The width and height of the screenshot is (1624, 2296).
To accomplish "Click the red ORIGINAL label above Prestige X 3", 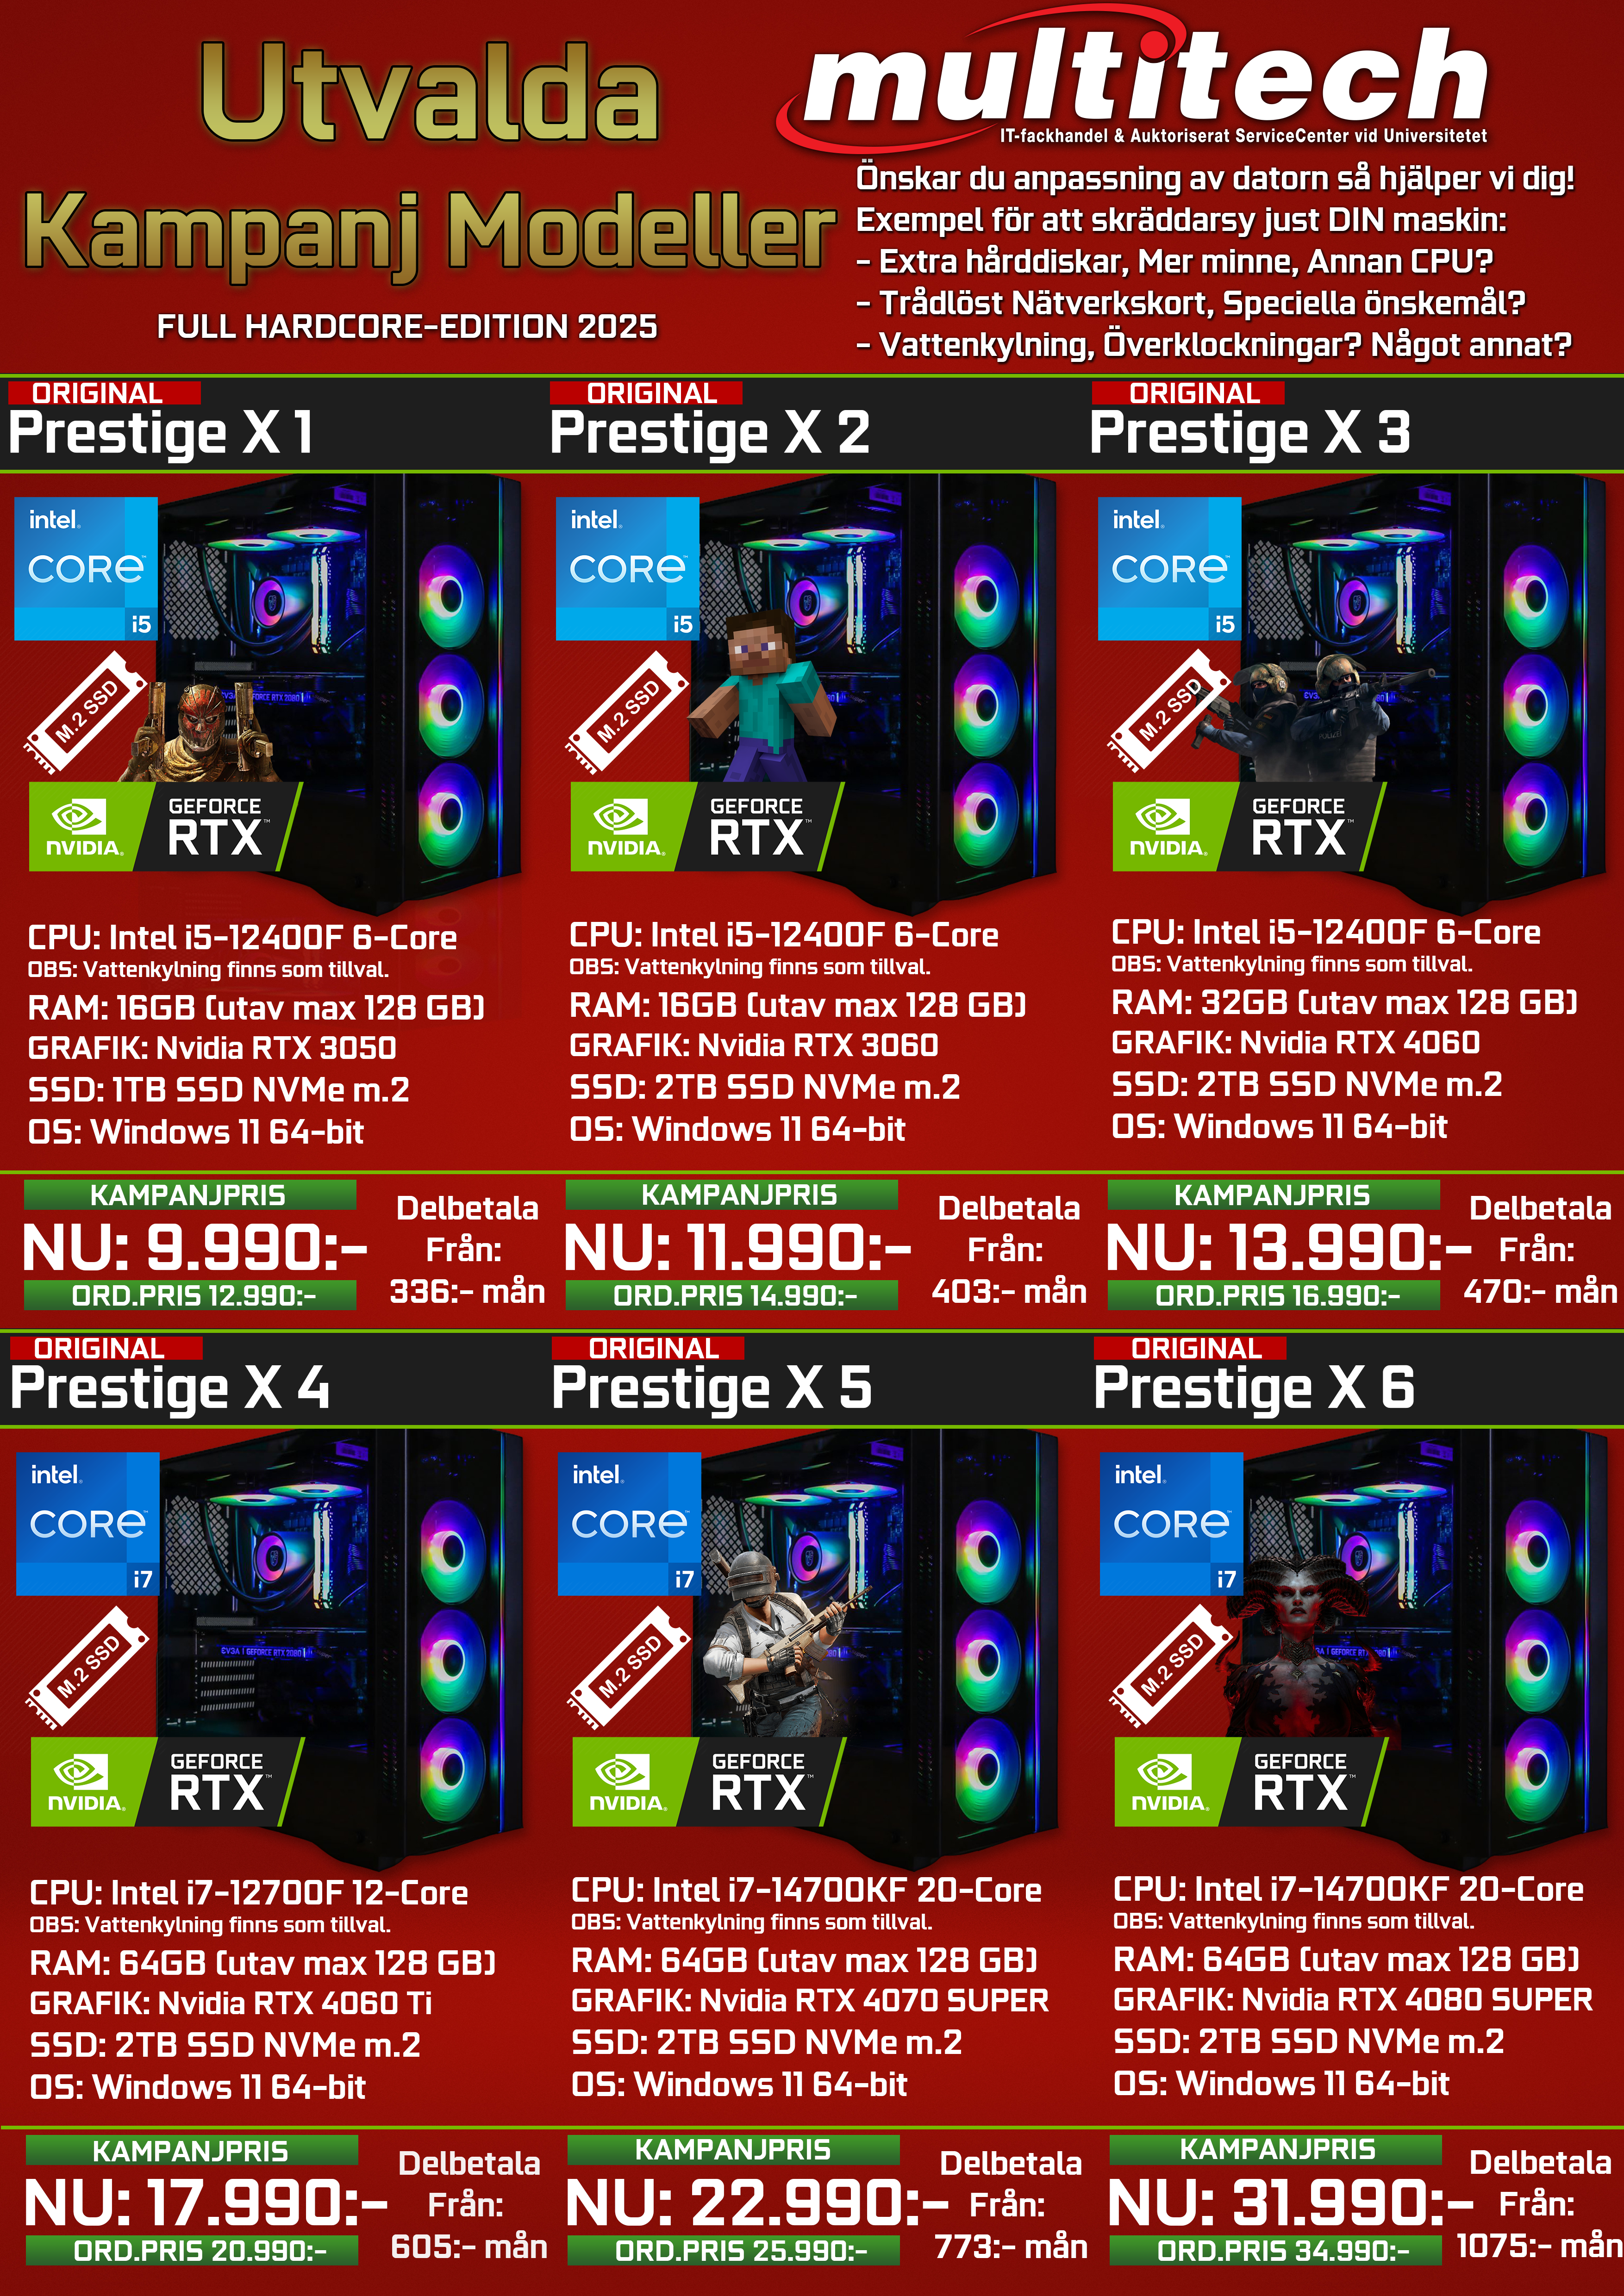I will (x=1188, y=393).
